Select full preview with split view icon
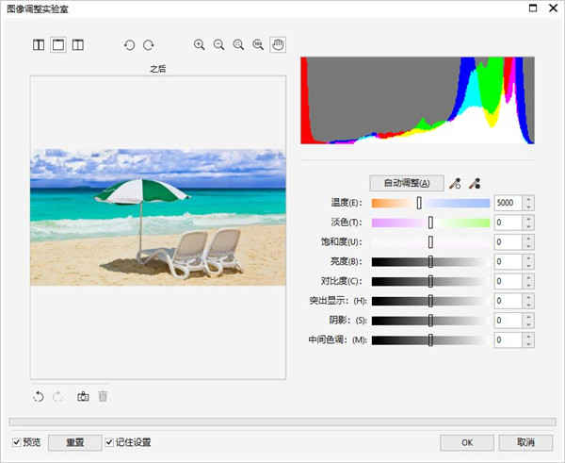The height and width of the screenshot is (463, 565). click(39, 45)
